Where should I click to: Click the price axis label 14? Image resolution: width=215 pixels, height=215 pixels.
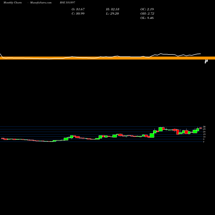click(204, 137)
